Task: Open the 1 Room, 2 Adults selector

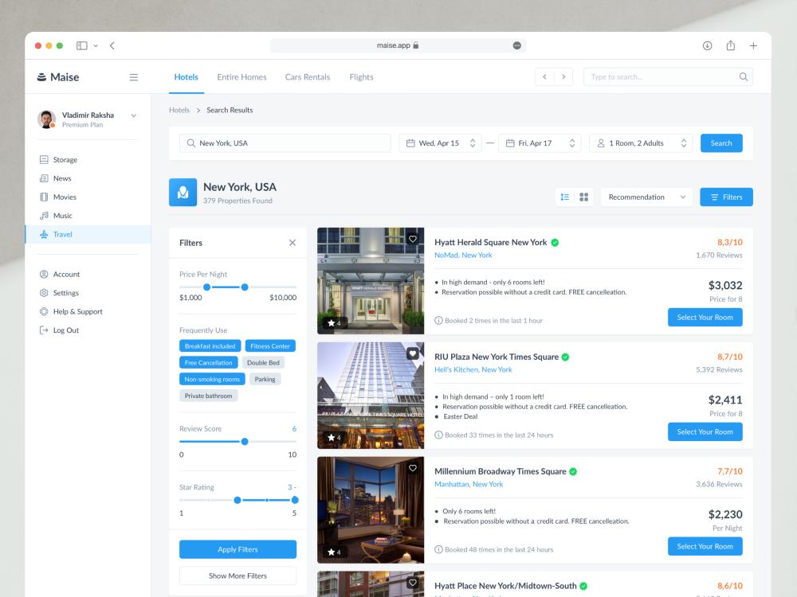Action: tap(641, 143)
